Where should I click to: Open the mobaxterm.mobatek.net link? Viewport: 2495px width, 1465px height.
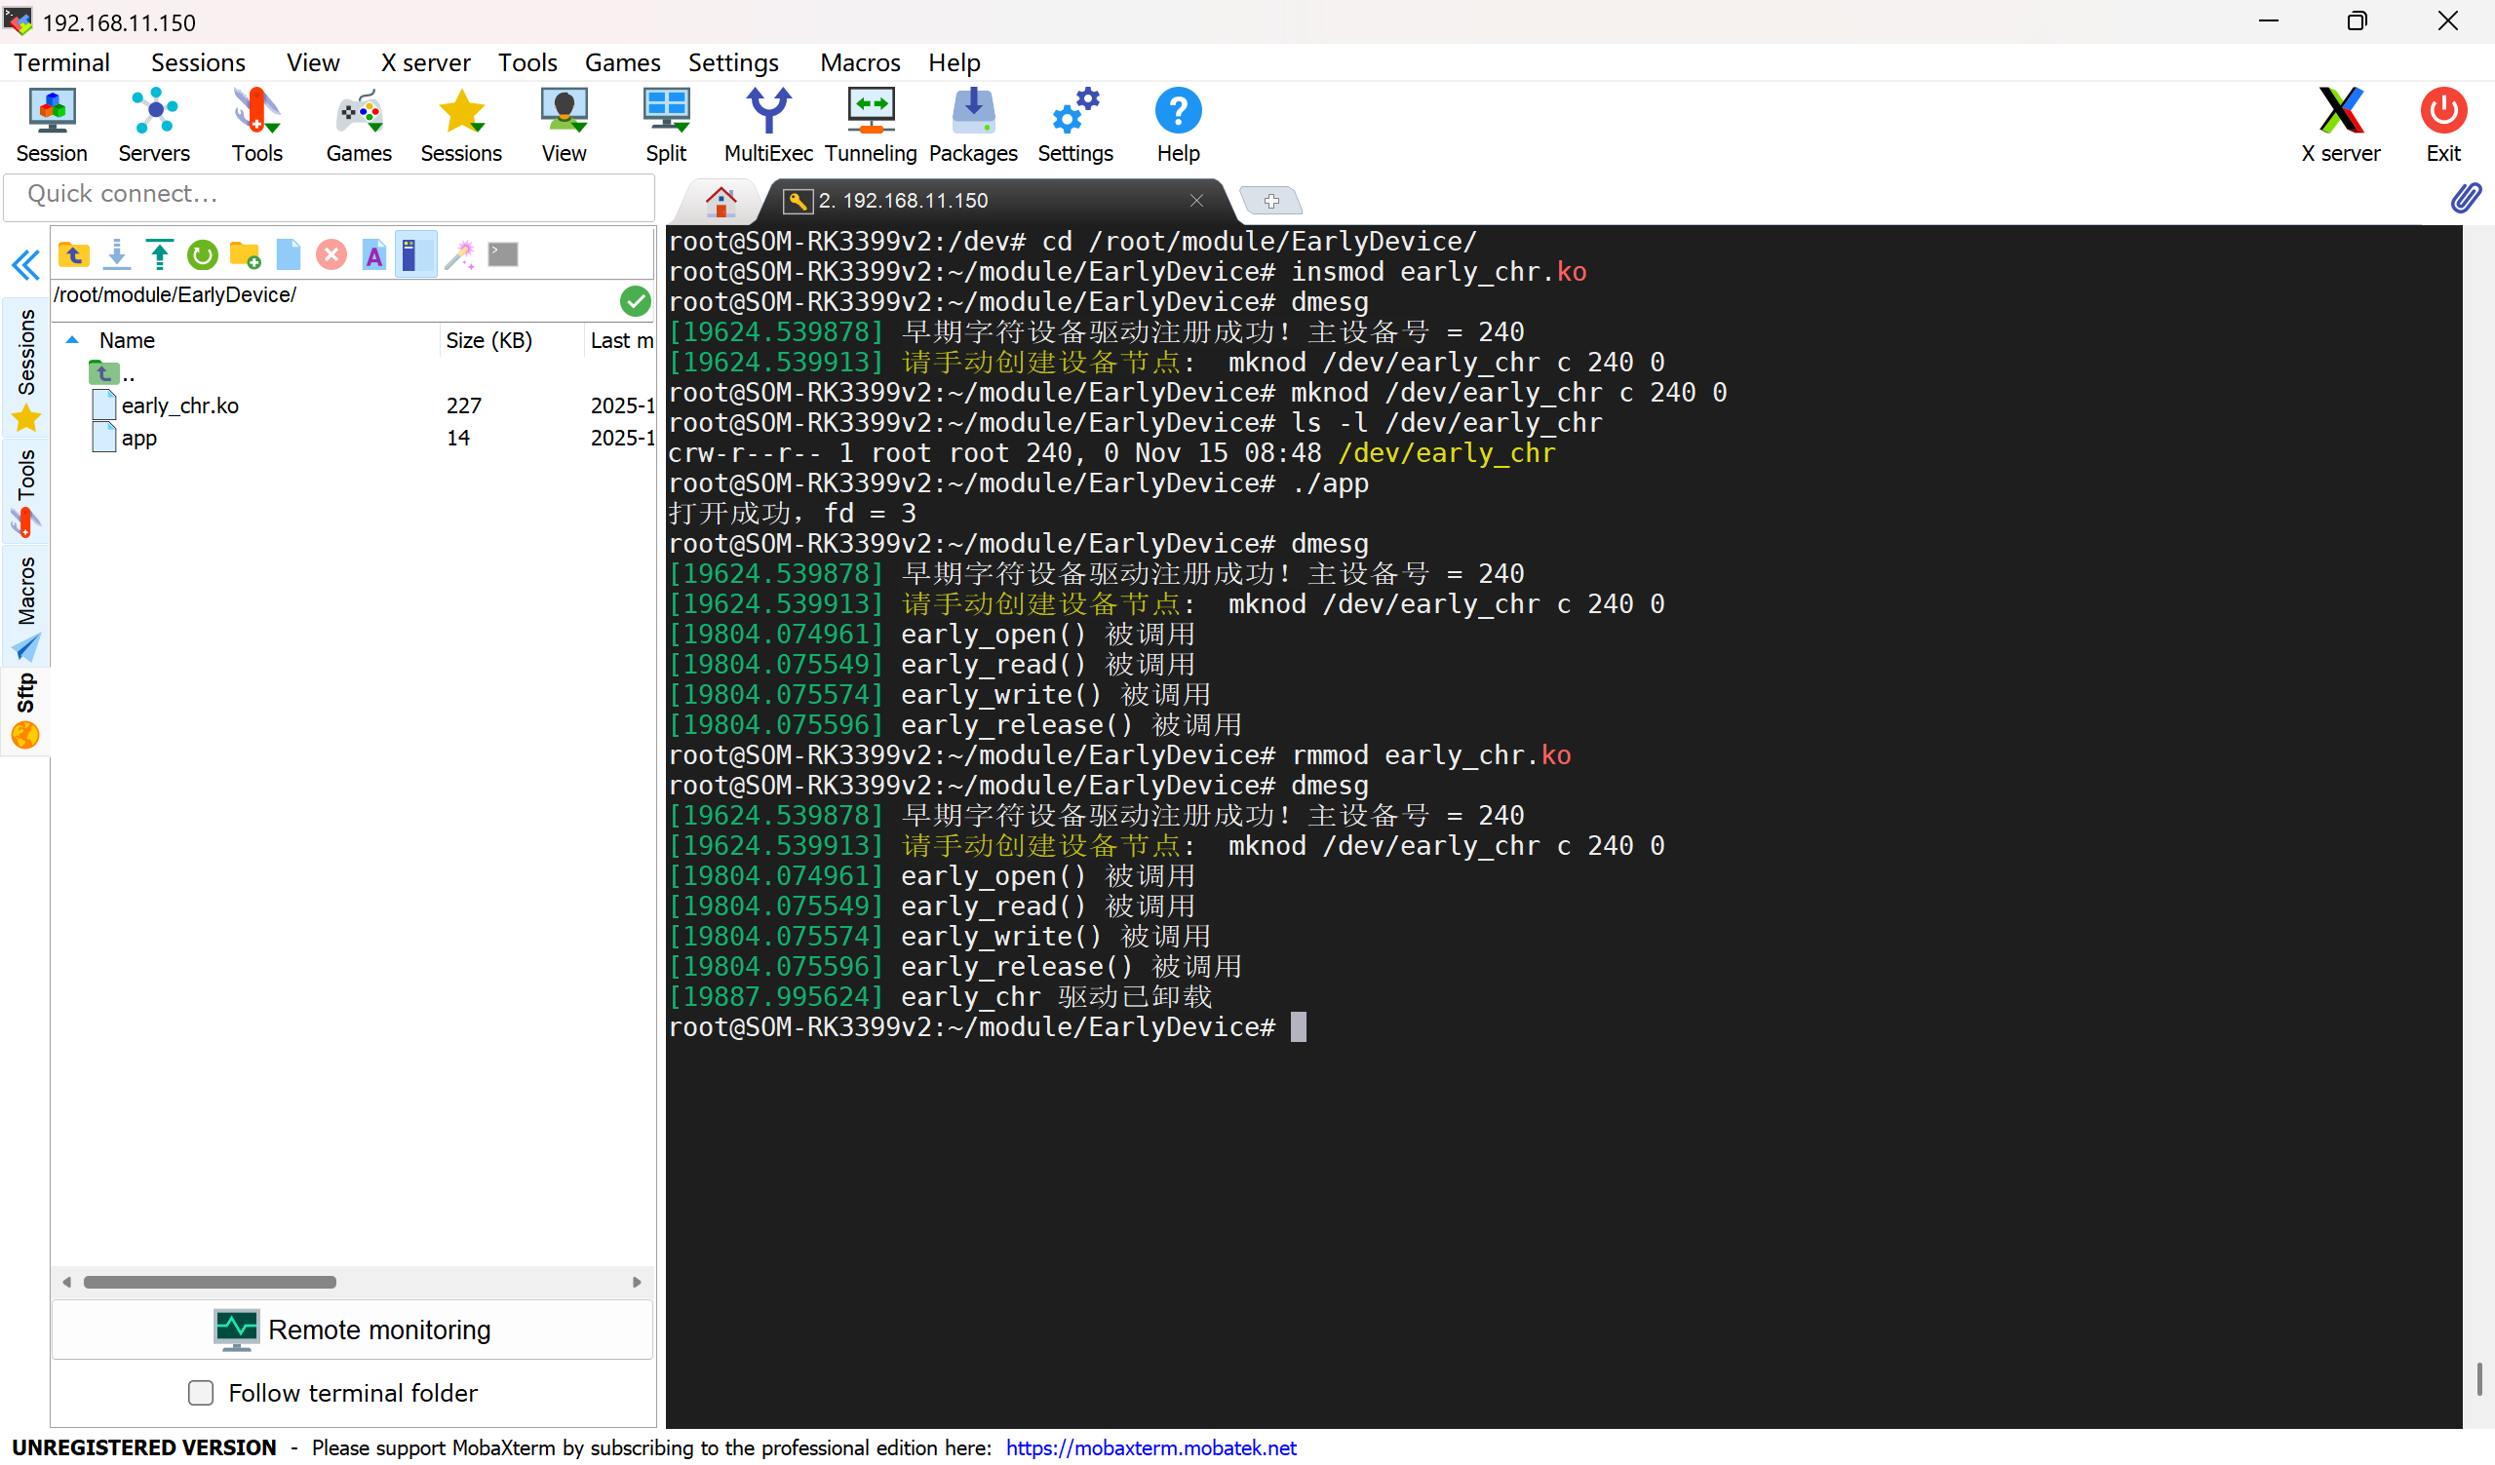point(1150,1448)
